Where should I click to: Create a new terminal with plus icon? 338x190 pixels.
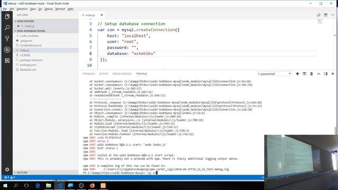coord(297,74)
